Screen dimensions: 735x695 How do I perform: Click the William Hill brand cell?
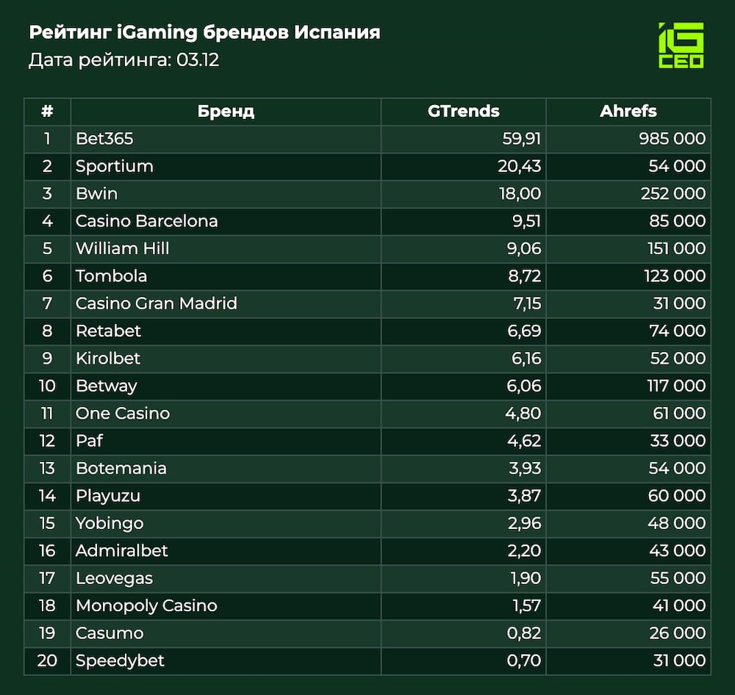point(123,248)
